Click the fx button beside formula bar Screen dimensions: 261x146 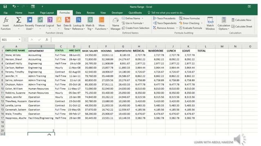[47, 40]
